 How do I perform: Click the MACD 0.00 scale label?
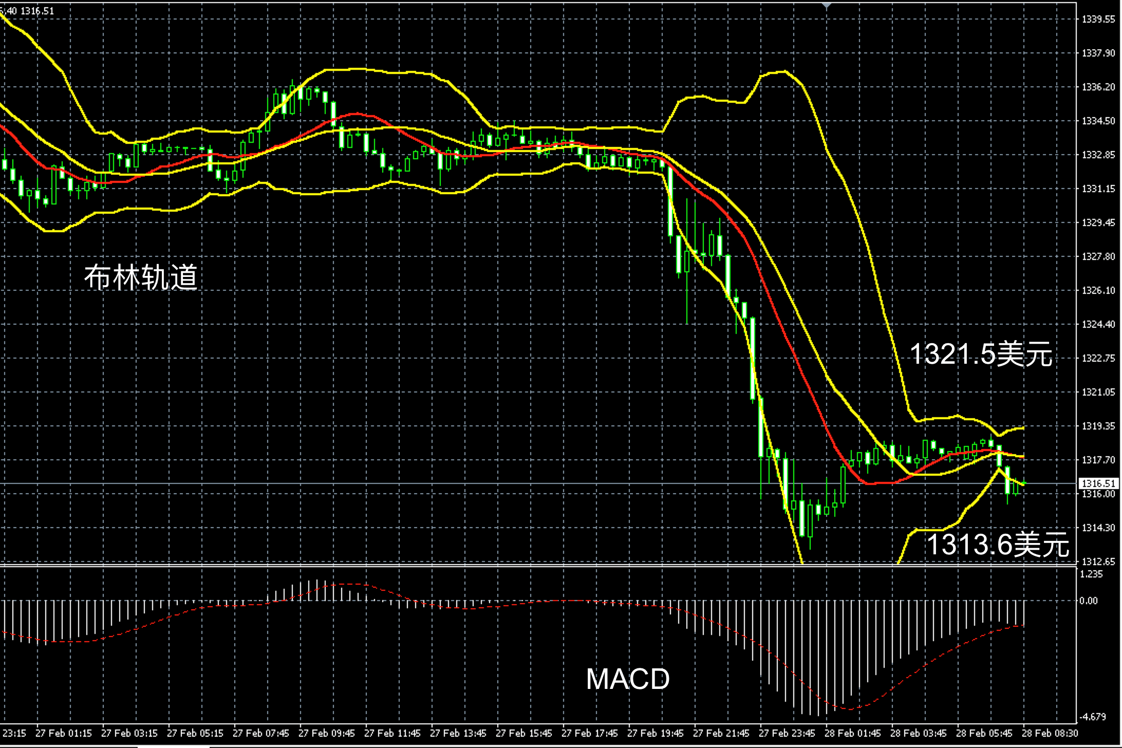[1089, 601]
